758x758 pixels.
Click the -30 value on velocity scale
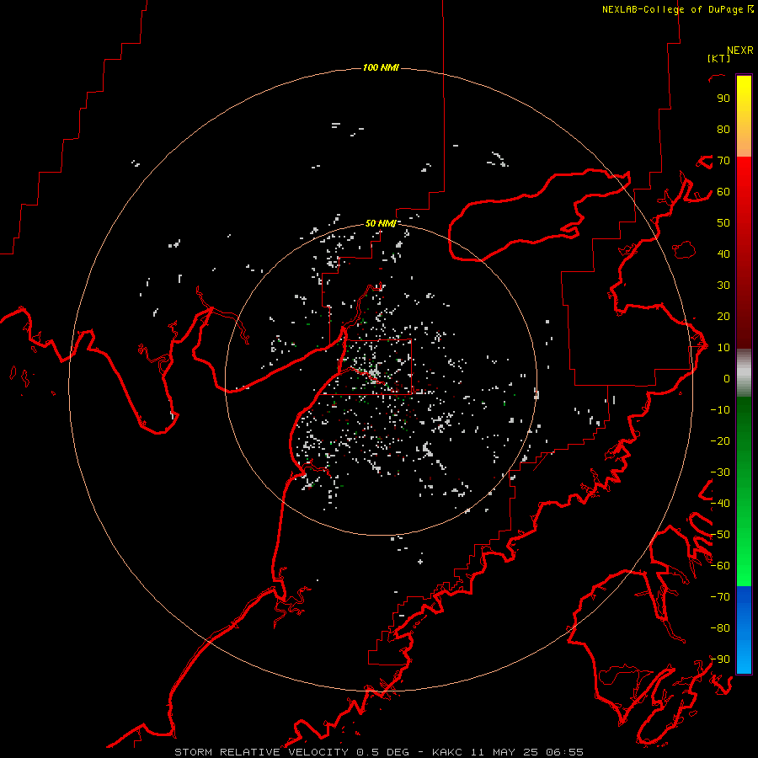720,472
